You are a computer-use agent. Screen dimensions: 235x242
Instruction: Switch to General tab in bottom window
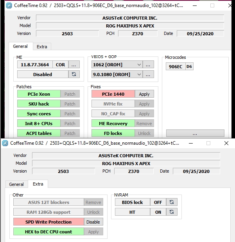point(16,184)
